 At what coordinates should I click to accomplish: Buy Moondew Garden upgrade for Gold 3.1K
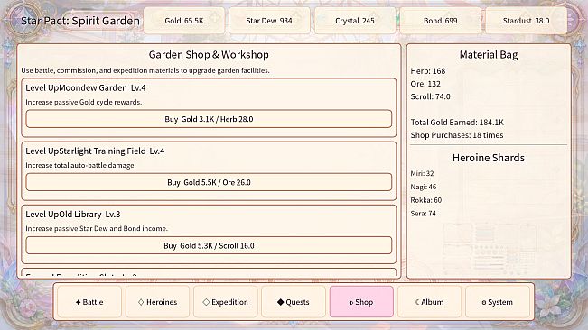[209, 119]
